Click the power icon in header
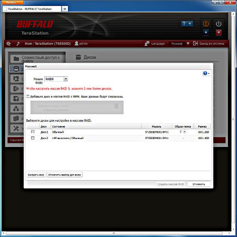 click(x=218, y=24)
